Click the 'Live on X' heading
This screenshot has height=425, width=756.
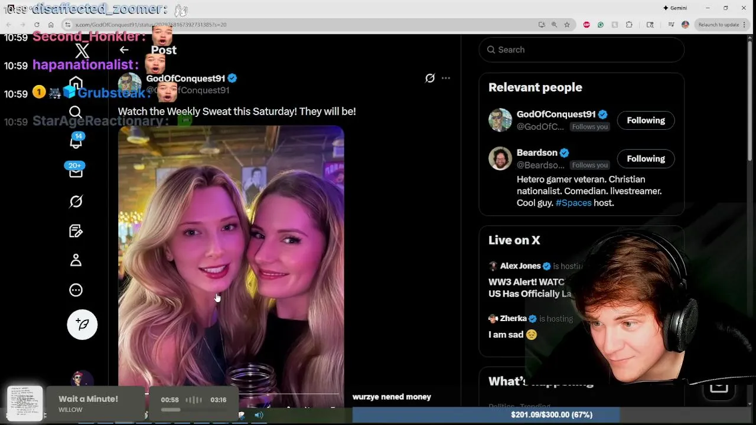click(x=514, y=240)
